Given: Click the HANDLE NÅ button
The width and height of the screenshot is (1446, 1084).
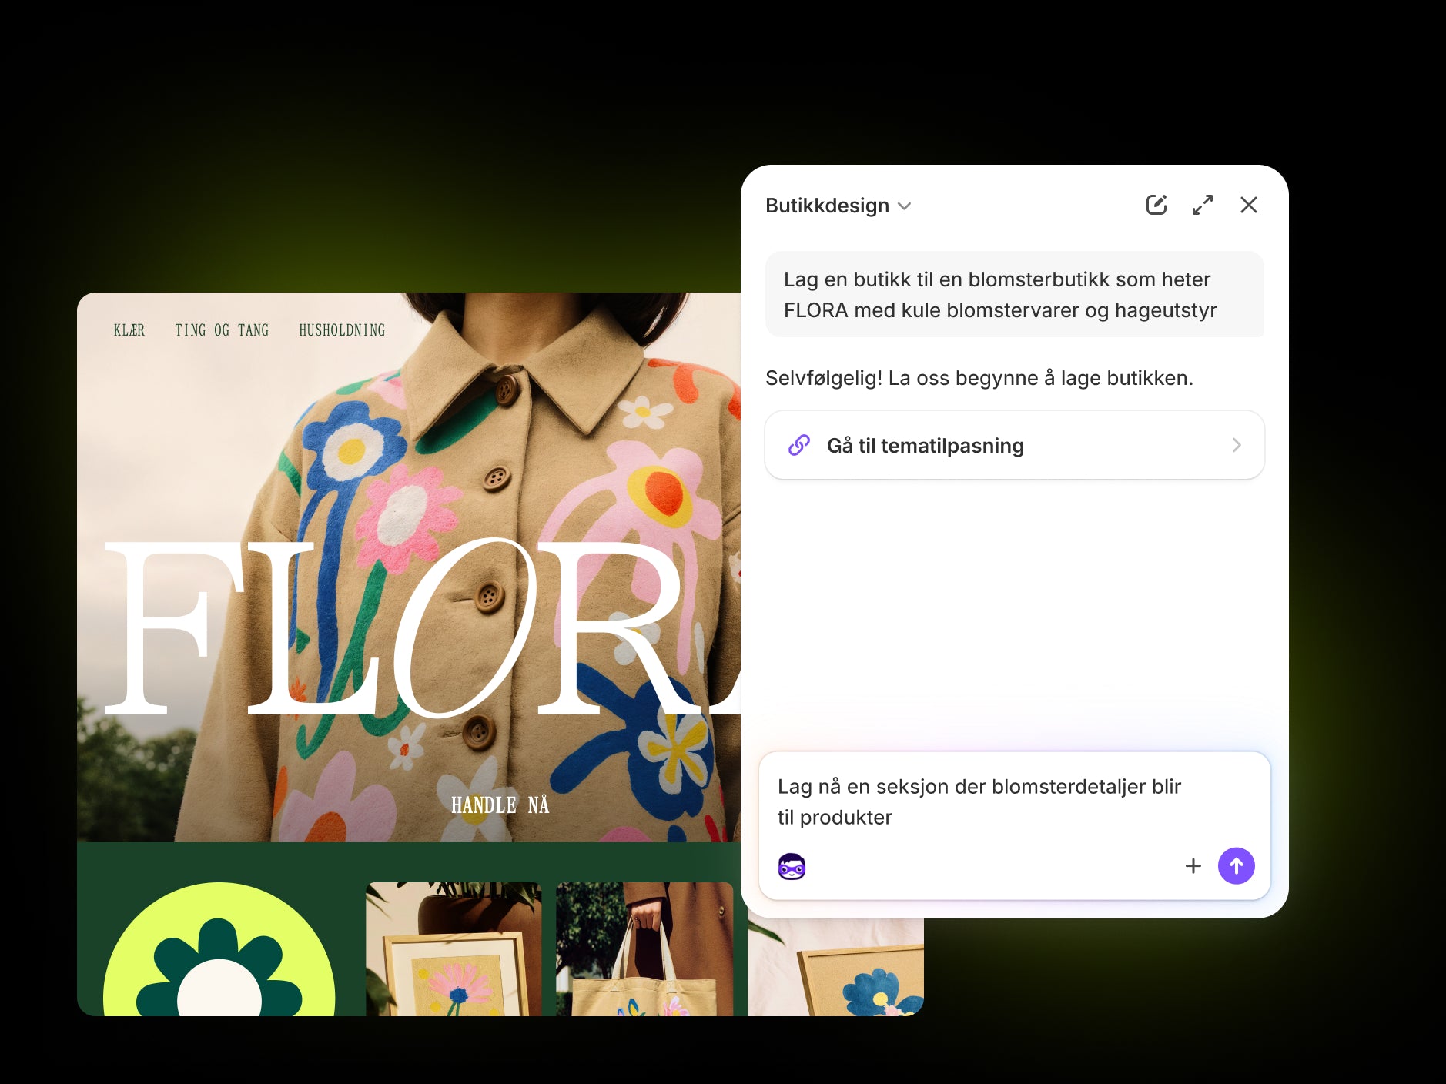Looking at the screenshot, I should [500, 805].
